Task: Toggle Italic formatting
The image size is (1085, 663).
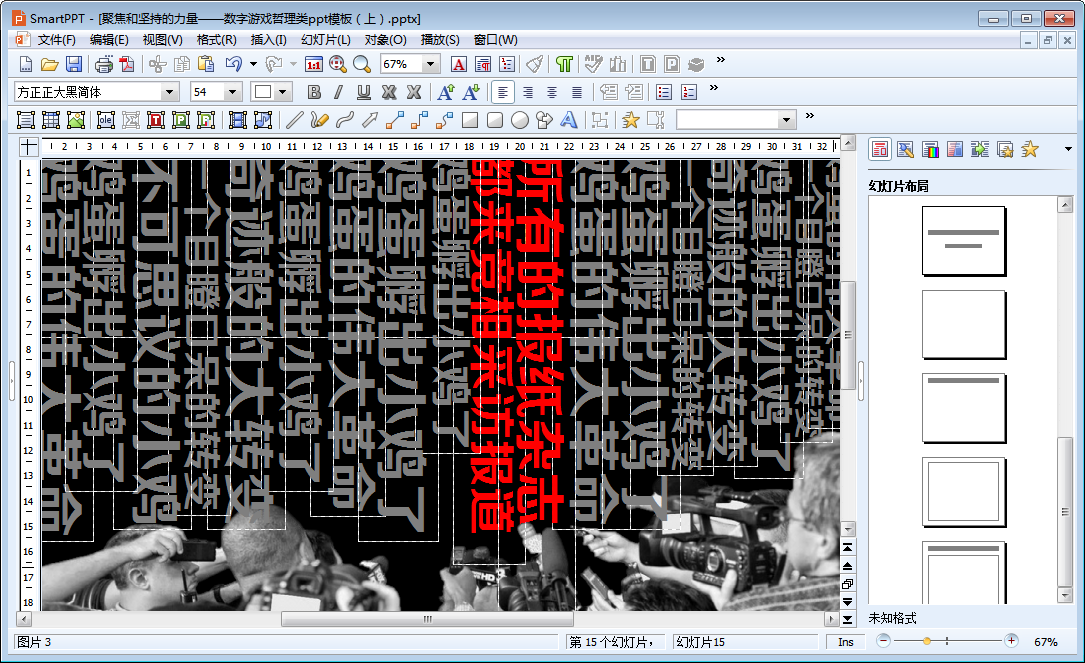Action: [x=339, y=92]
